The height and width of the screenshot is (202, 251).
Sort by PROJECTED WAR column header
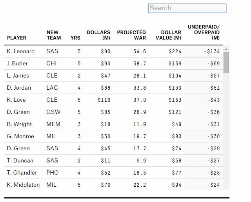pyautogui.click(x=131, y=35)
